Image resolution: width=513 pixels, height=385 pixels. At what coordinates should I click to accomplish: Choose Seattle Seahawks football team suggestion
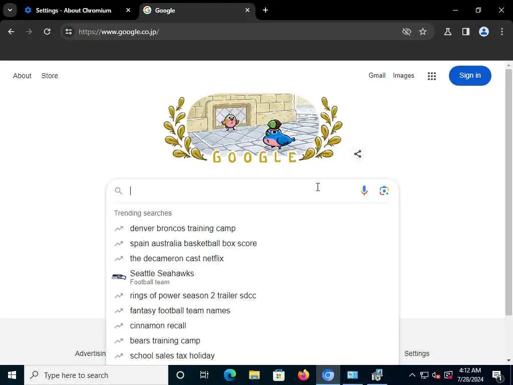[x=252, y=277]
